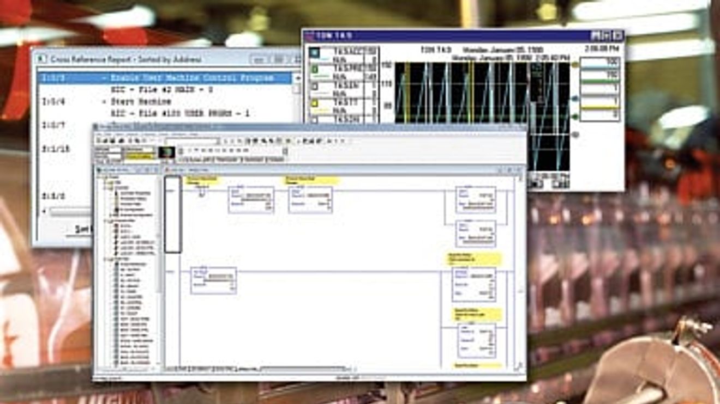
Task: Select the B:3/0 address in Cross Reference Report
Action: [x=53, y=196]
